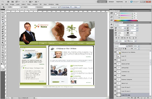Viewport: 152px width, 99px height.
Task: Select the Lasso tool
Action: (x=3, y=17)
